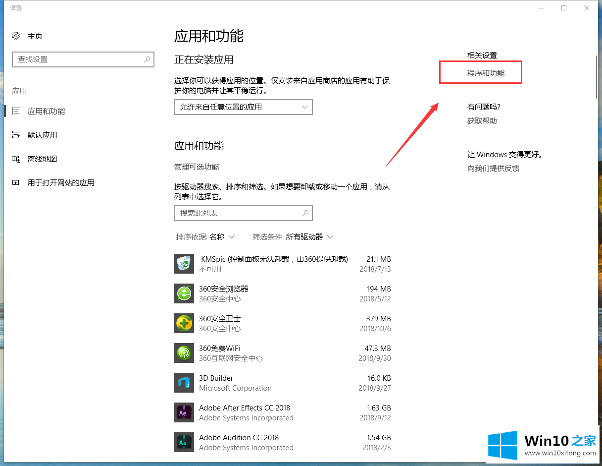602x466 pixels.
Task: Select Adobe After Effects CC 2018 entry name
Action: coord(245,408)
